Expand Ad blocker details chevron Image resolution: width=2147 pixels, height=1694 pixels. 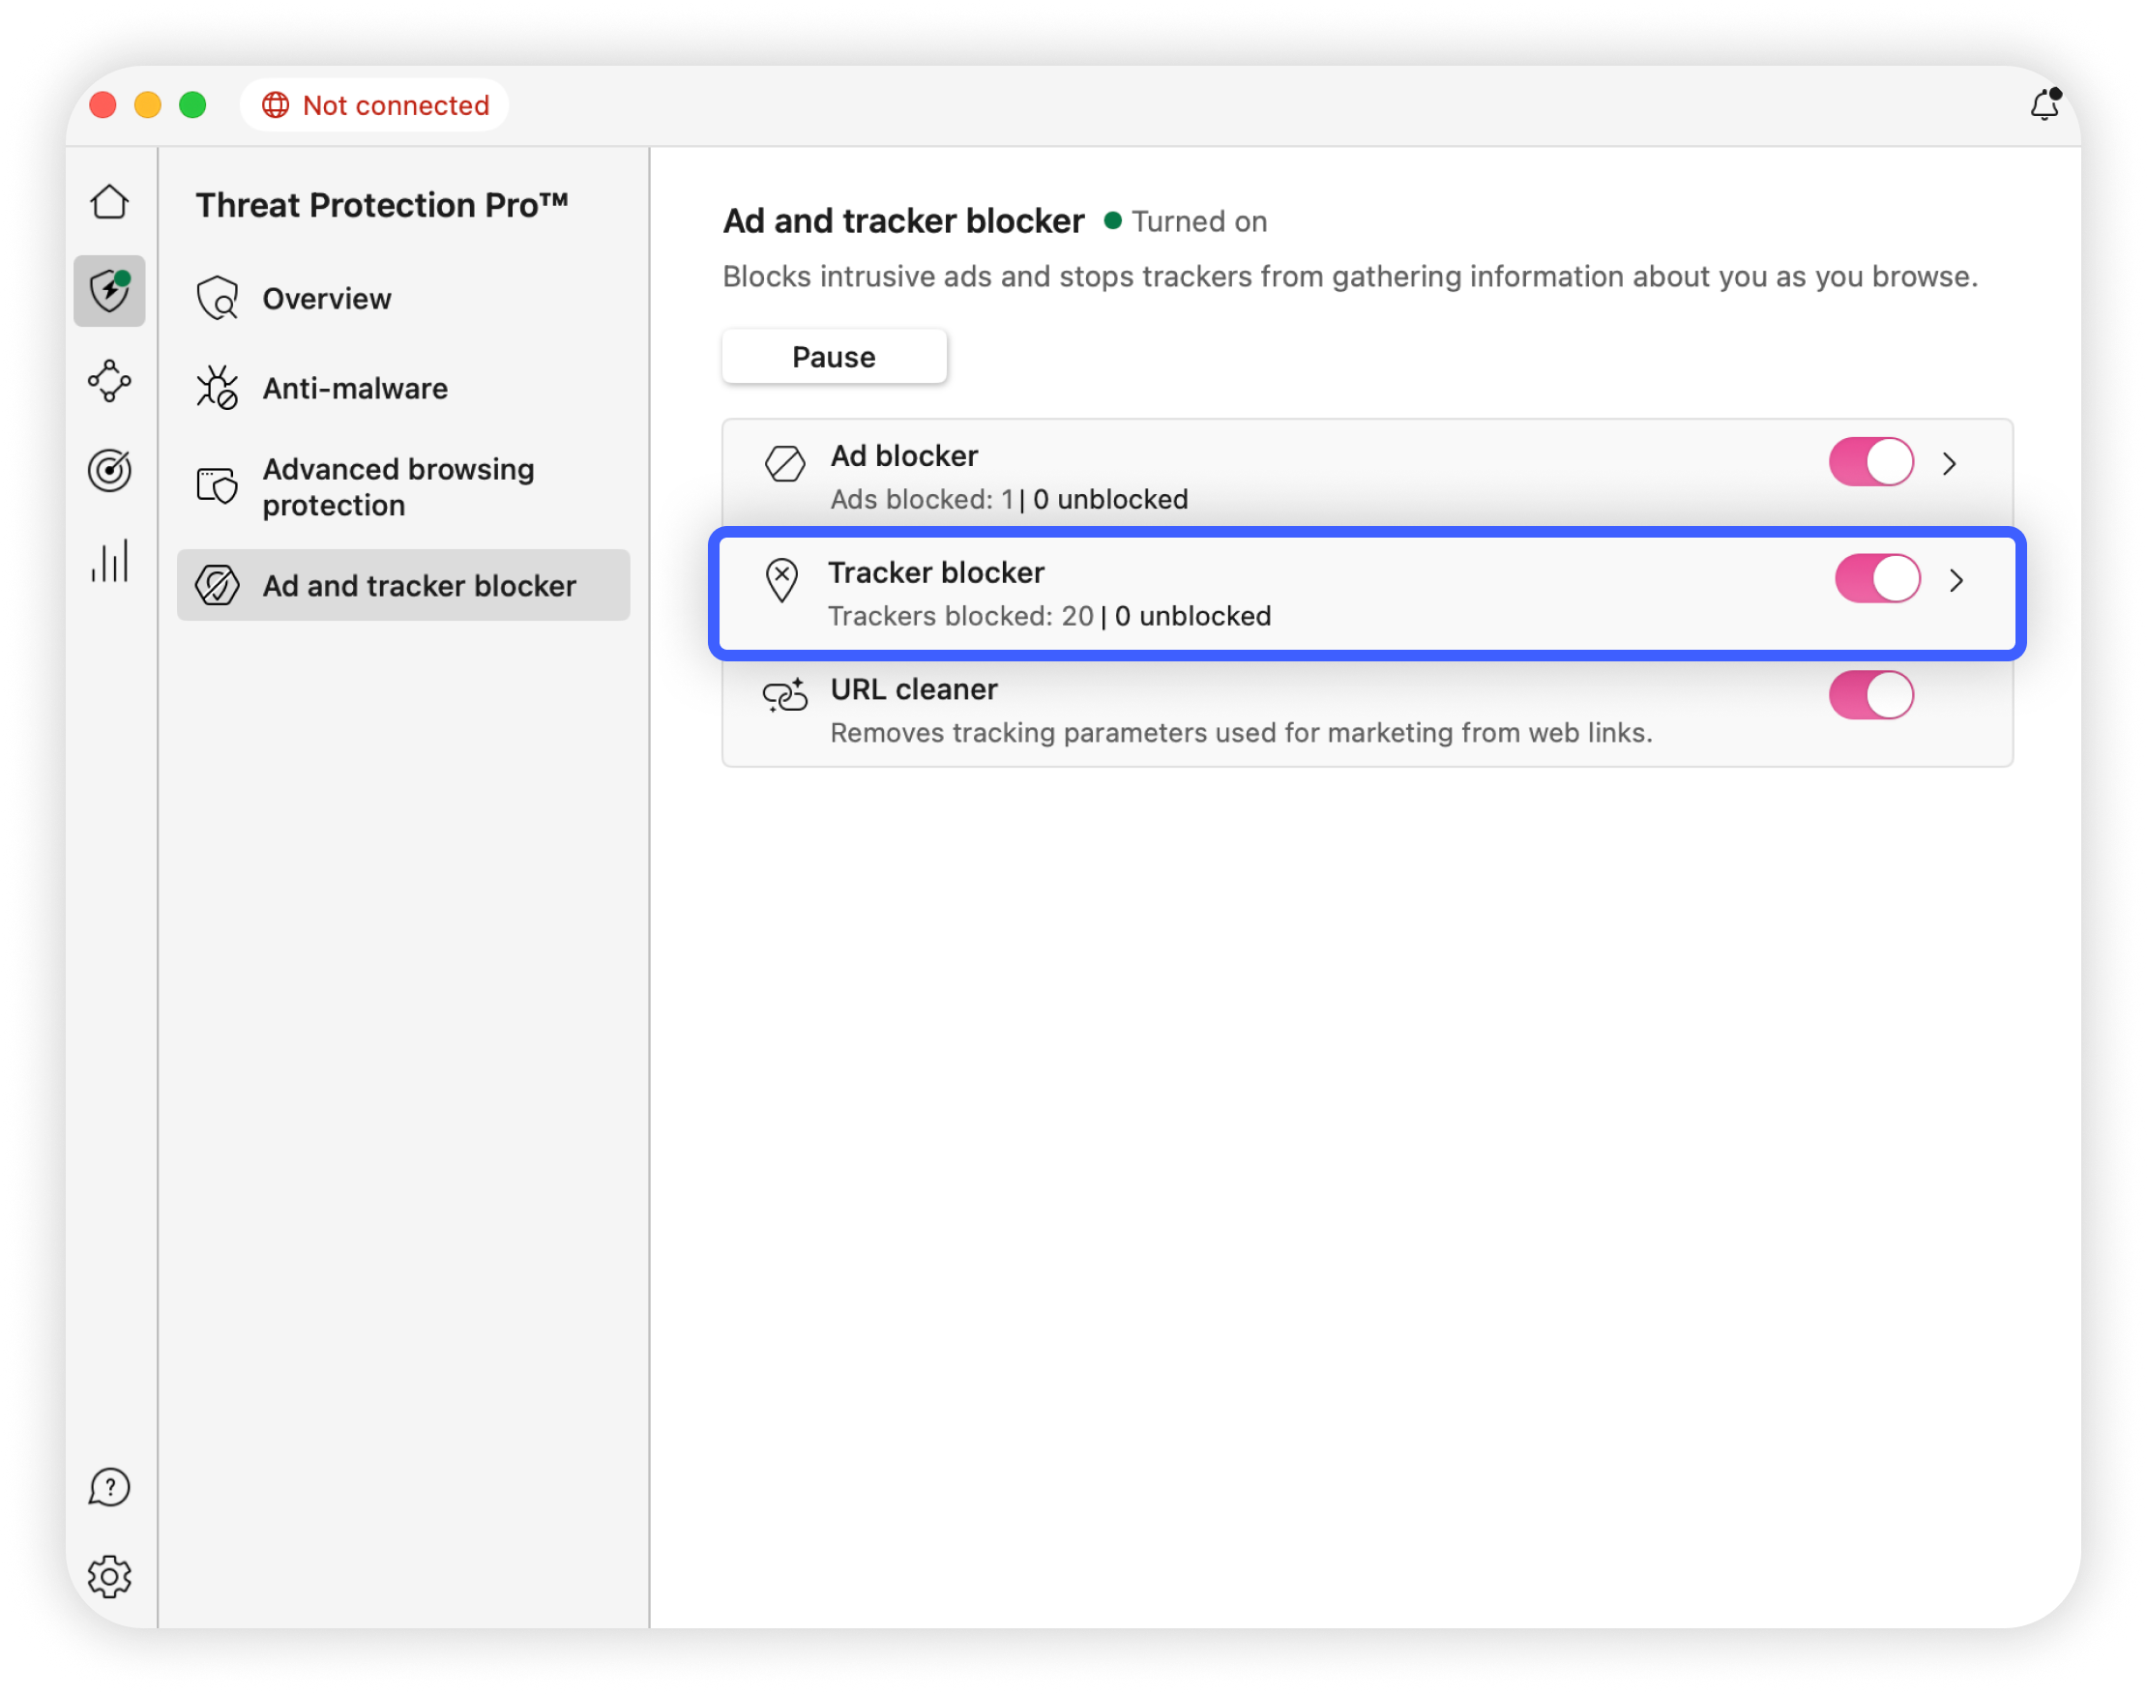(x=1950, y=464)
